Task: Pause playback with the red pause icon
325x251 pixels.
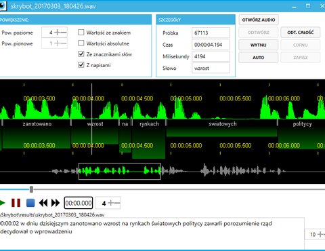Action: coord(16,203)
